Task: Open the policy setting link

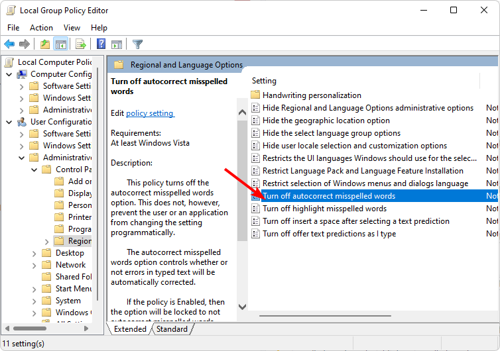Action: point(150,113)
